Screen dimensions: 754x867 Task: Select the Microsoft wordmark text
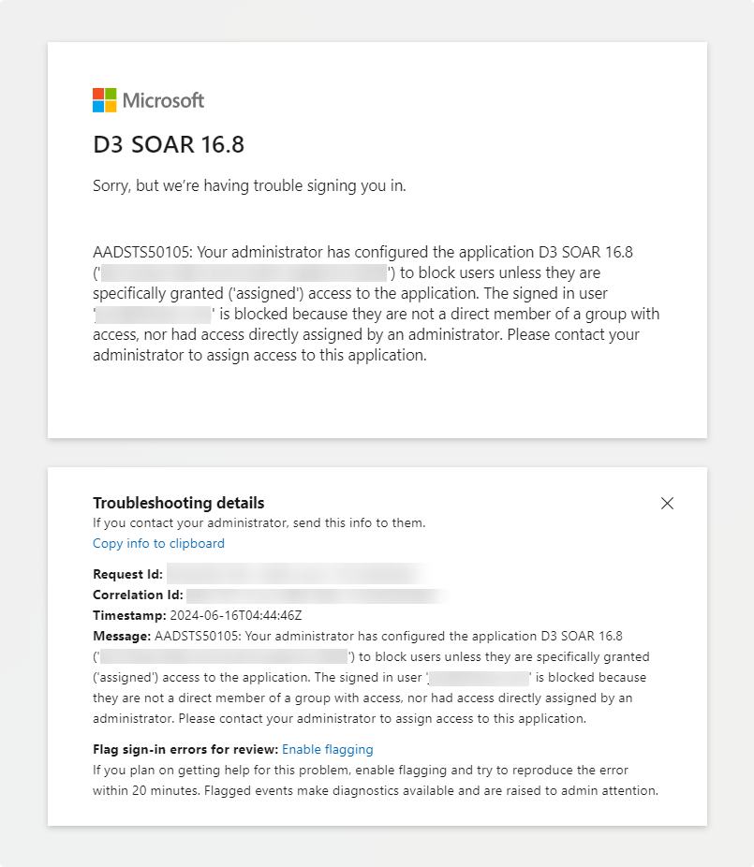(163, 100)
